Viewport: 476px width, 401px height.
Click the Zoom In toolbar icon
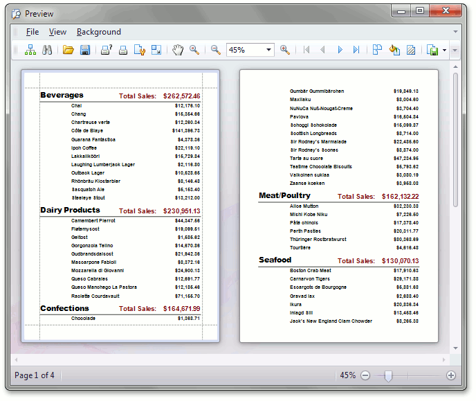coord(285,50)
